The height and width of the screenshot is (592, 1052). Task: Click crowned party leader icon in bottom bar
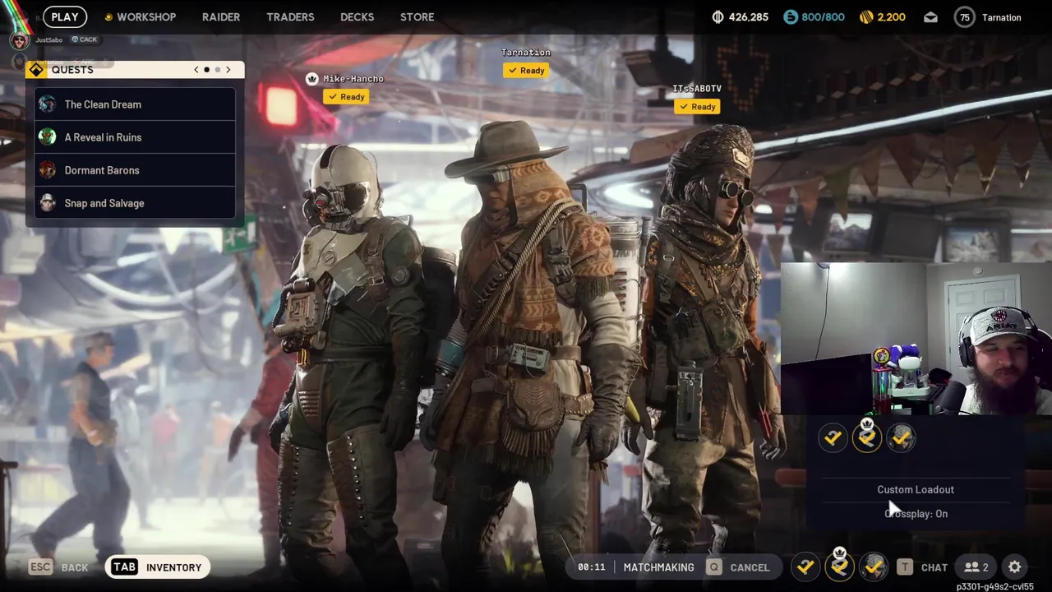pos(839,566)
